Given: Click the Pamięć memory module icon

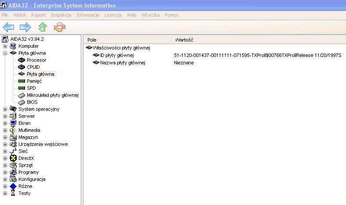Looking at the screenshot, I should click(22, 81).
